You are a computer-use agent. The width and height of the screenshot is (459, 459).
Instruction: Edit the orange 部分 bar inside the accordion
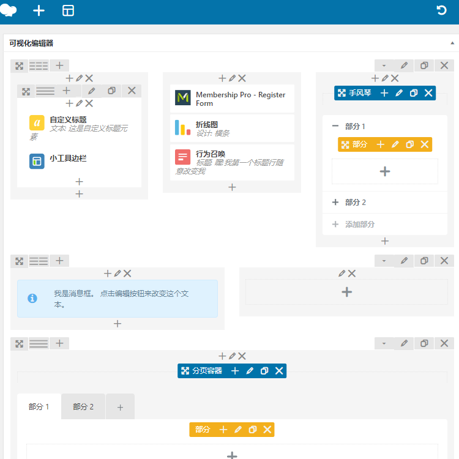point(395,144)
